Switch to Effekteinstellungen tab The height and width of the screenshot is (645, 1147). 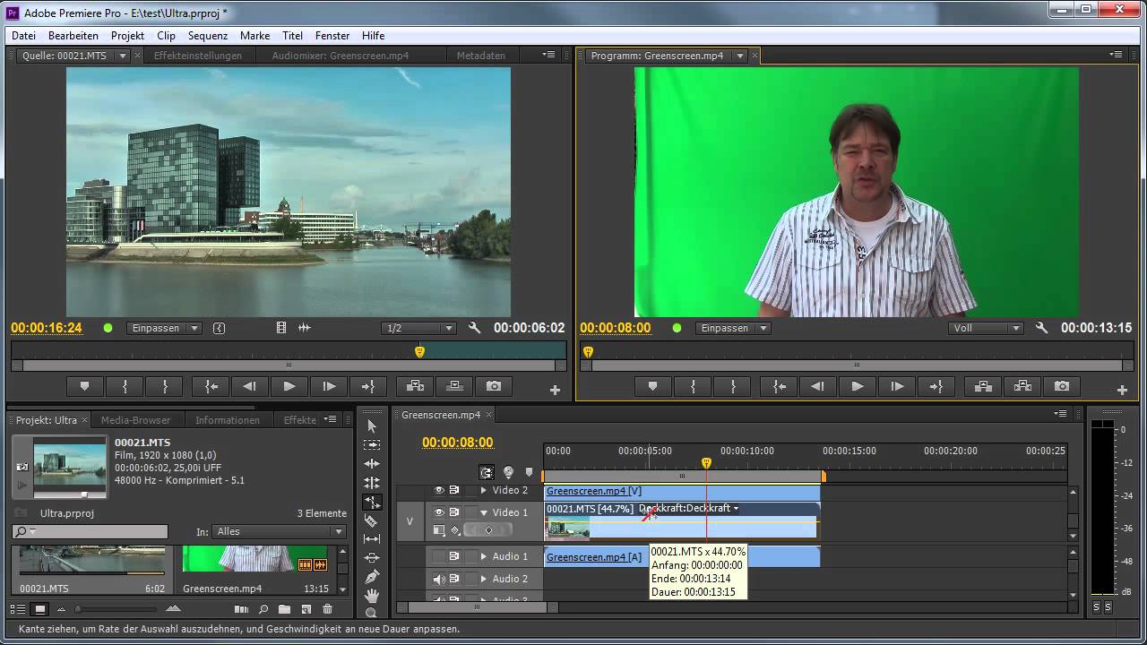click(198, 56)
